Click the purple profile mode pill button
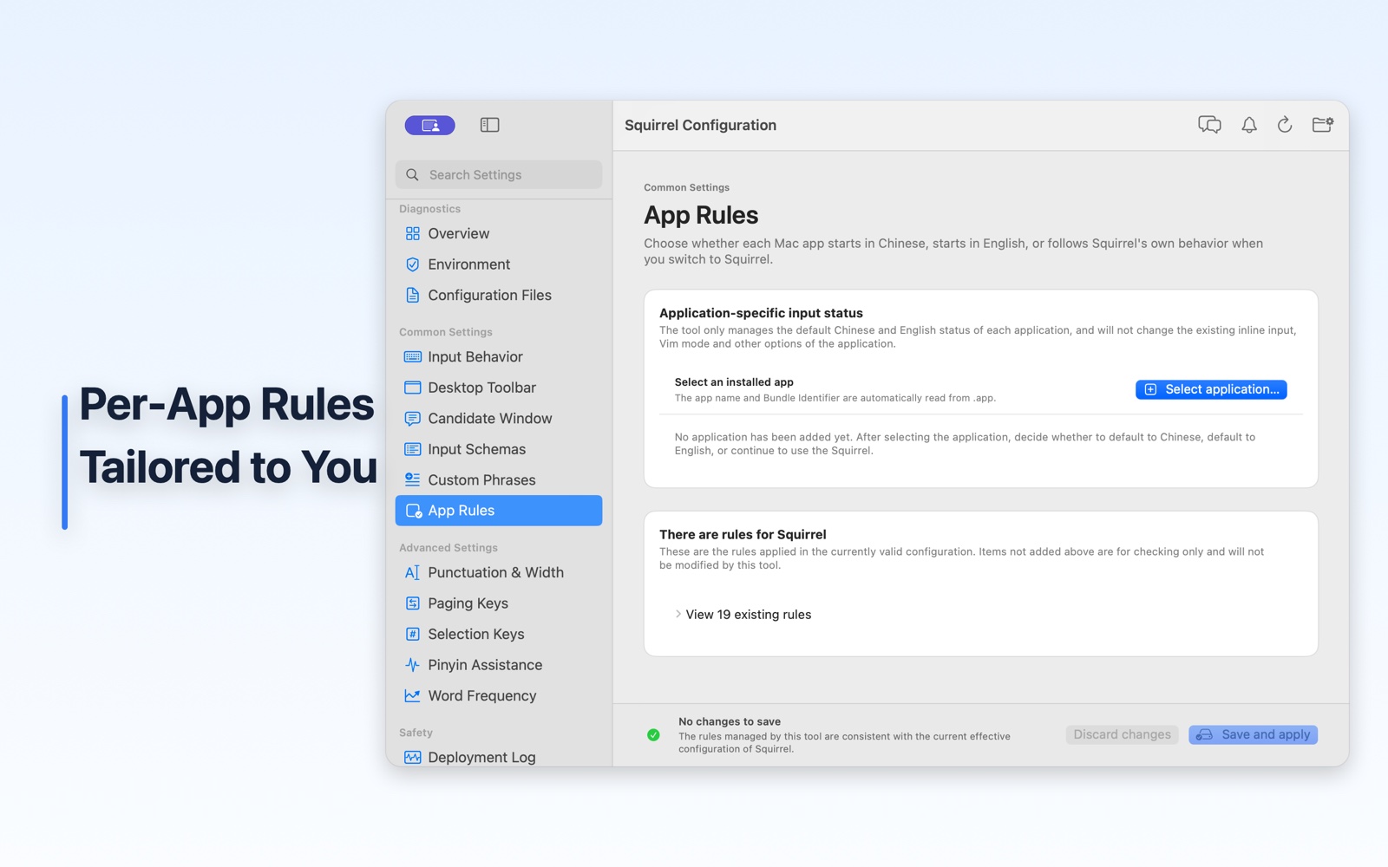This screenshot has height=867, width=1388. (x=429, y=126)
